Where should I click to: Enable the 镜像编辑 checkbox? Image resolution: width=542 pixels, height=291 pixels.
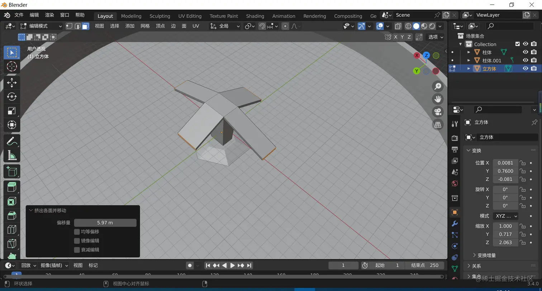coord(77,241)
